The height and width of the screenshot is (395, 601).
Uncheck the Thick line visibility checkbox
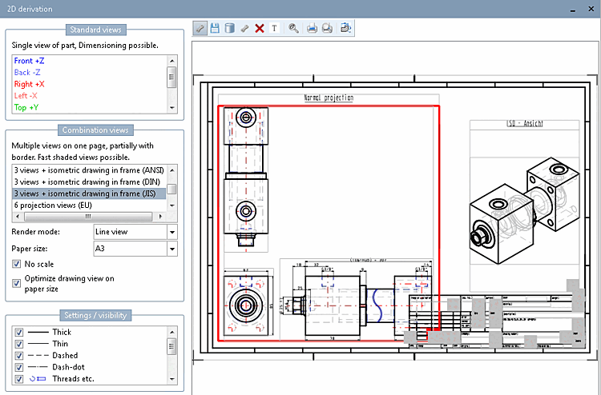point(19,332)
